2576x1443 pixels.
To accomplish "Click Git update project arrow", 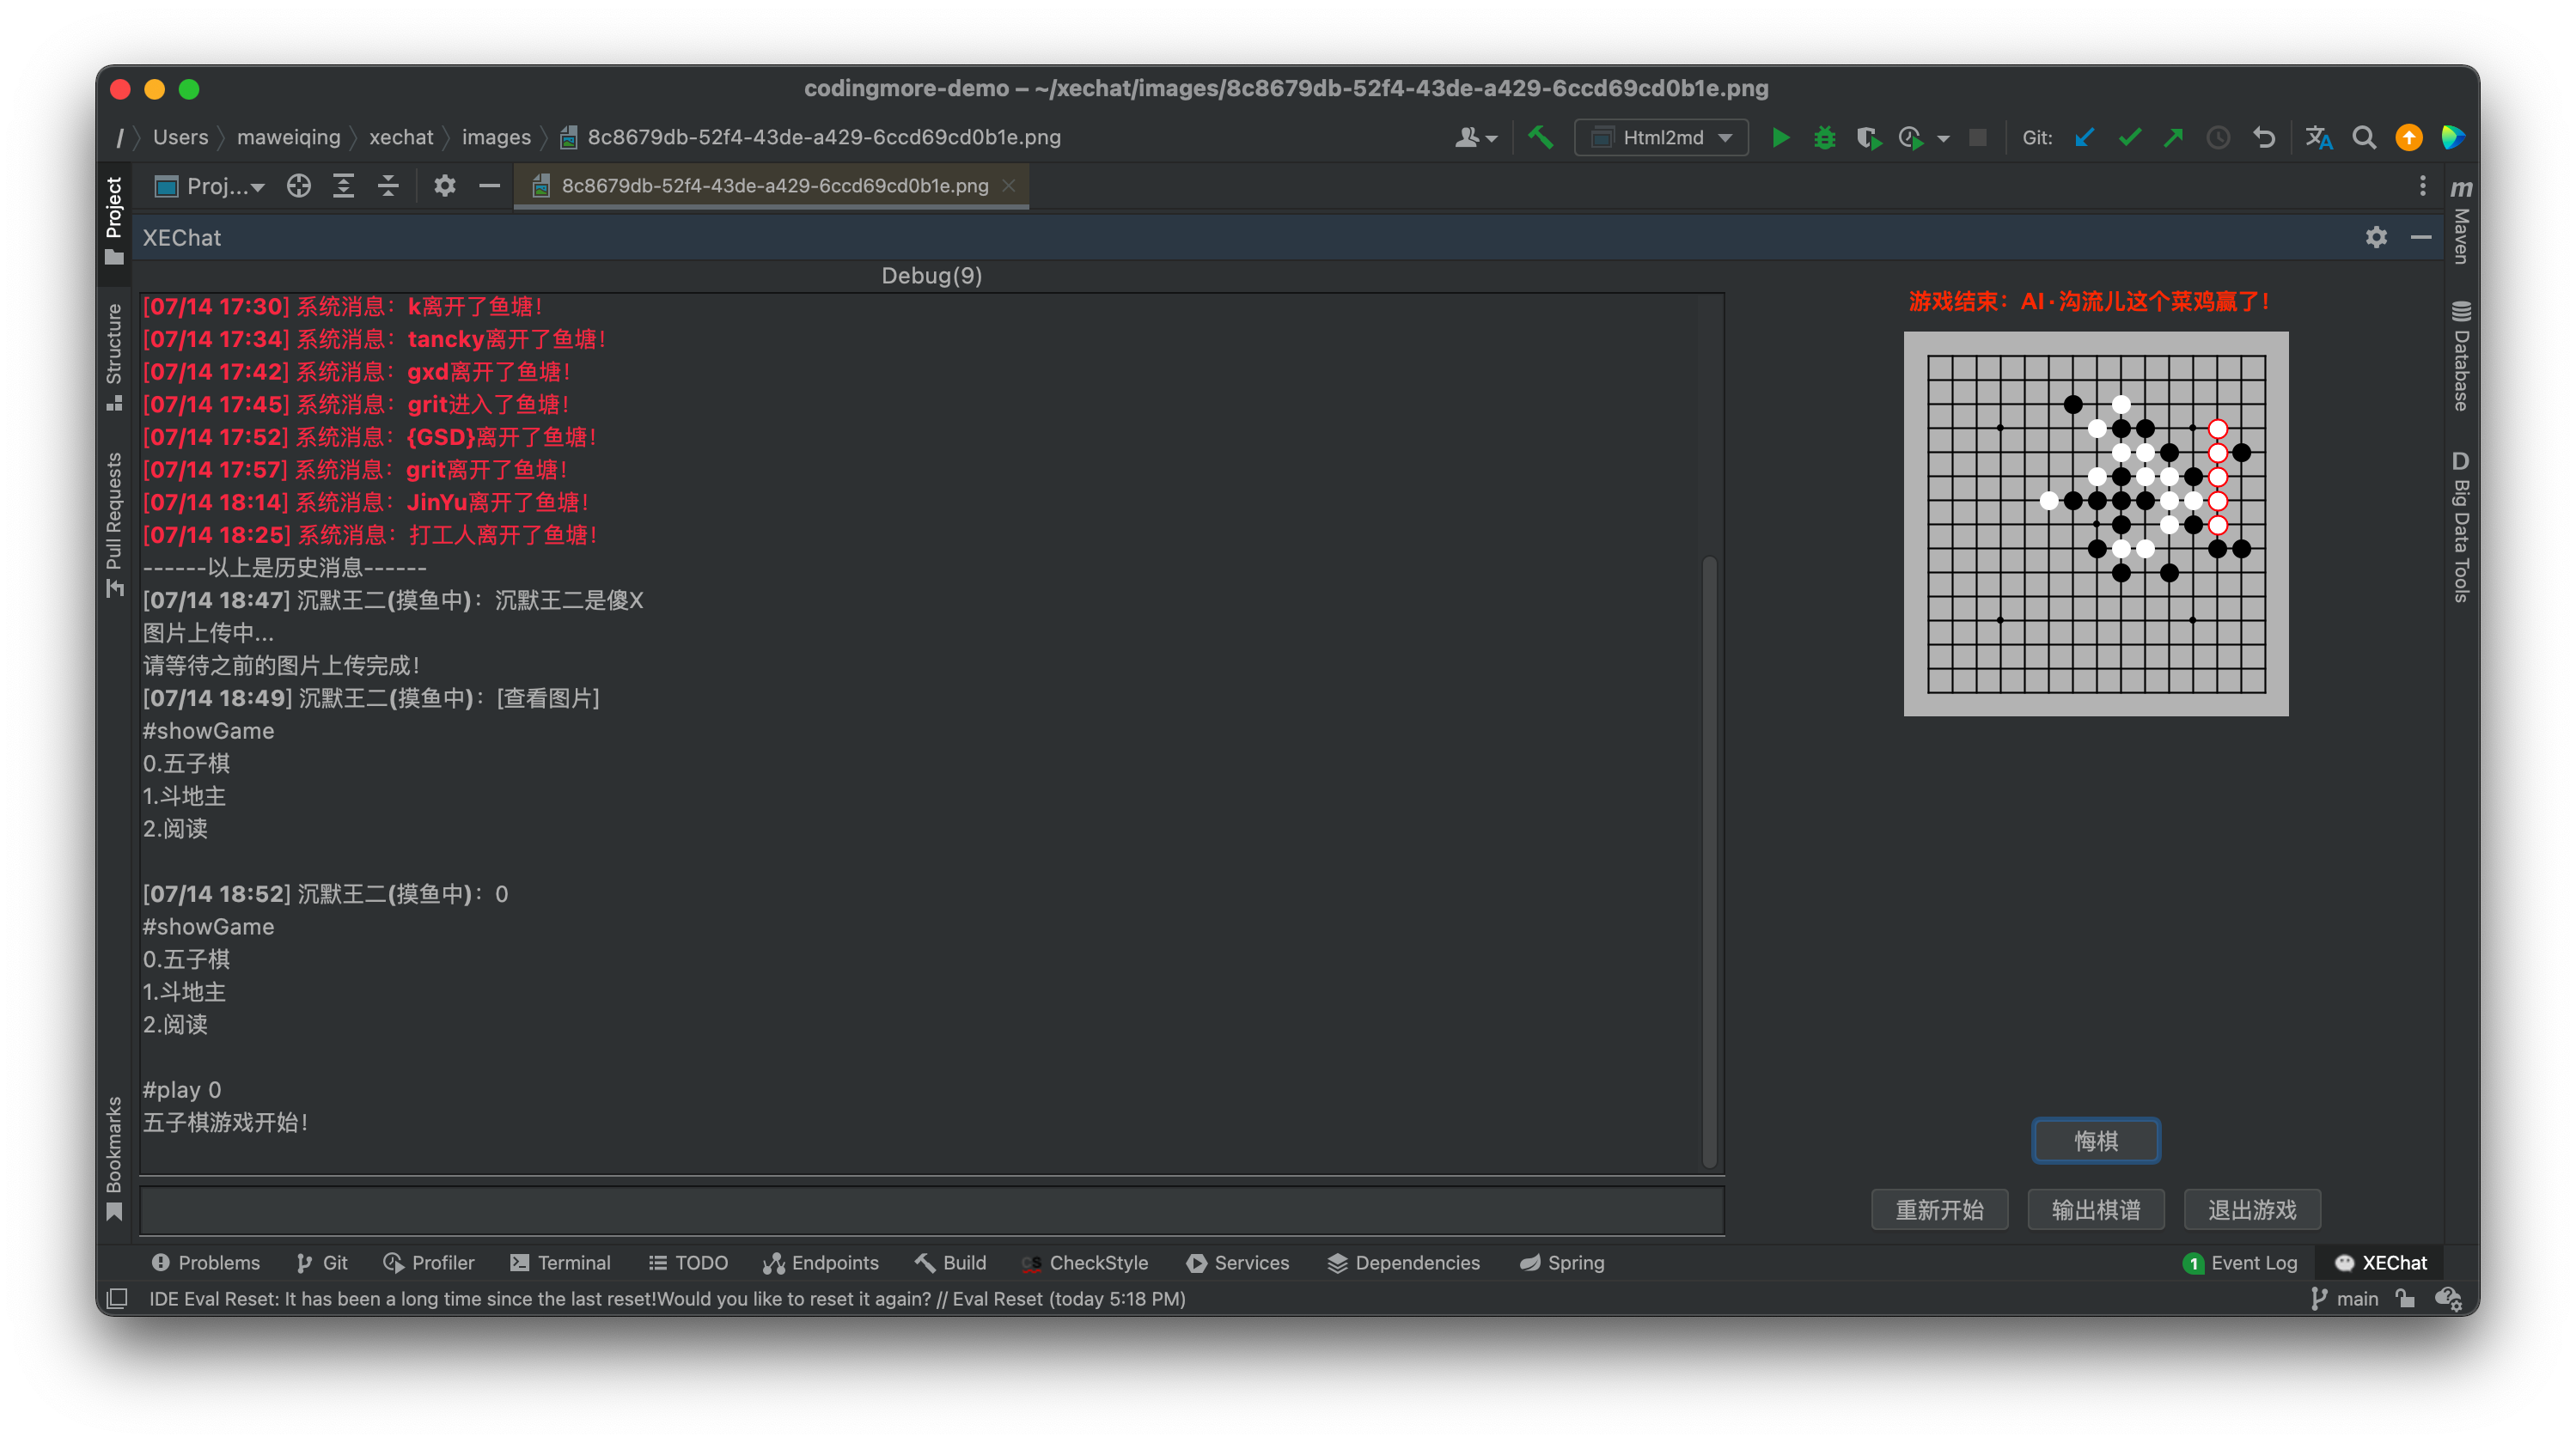I will click(2085, 138).
